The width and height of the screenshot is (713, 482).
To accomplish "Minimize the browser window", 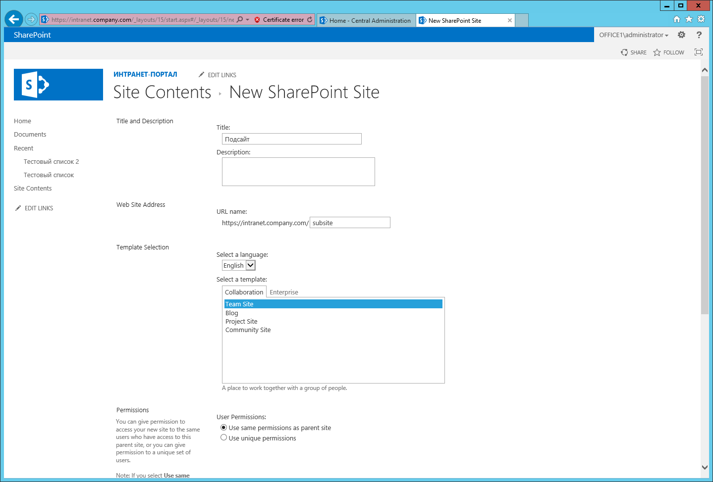I will pos(667,5).
